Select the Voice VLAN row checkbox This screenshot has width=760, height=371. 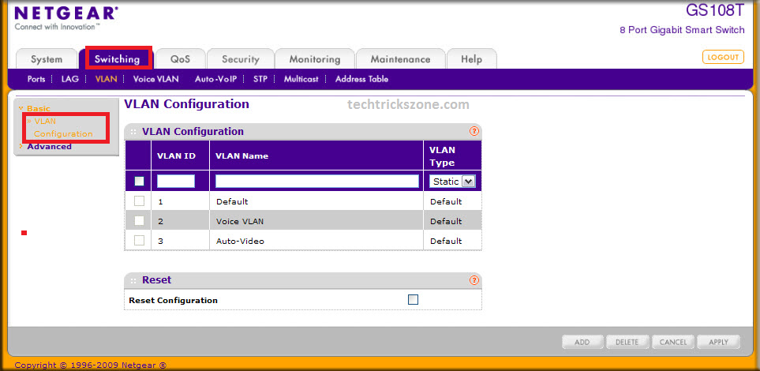139,221
